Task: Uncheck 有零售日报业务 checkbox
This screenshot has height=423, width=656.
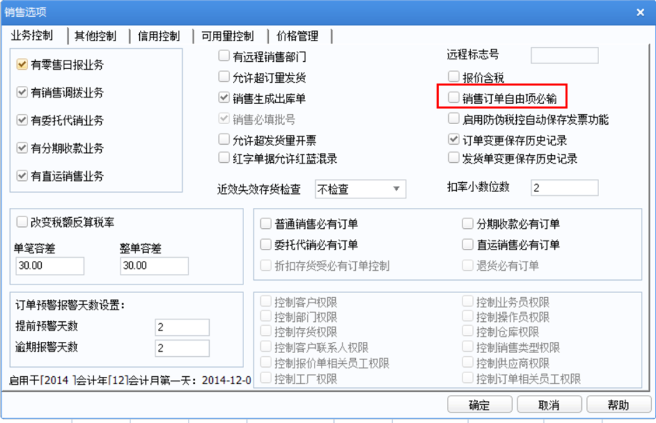Action: pyautogui.click(x=22, y=64)
